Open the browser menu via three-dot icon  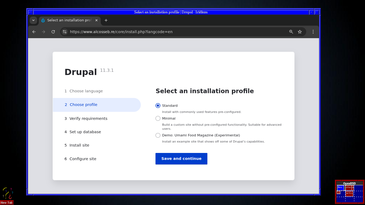point(313,31)
